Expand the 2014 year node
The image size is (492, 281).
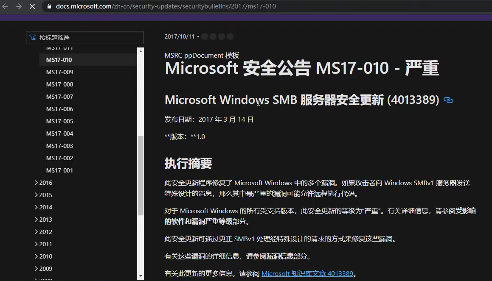coord(43,207)
